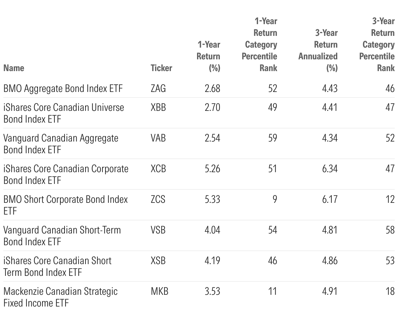Select Vanguard Canadian Aggregate Bond Index ETF
The width and height of the screenshot is (398, 315).
pyautogui.click(x=61, y=143)
